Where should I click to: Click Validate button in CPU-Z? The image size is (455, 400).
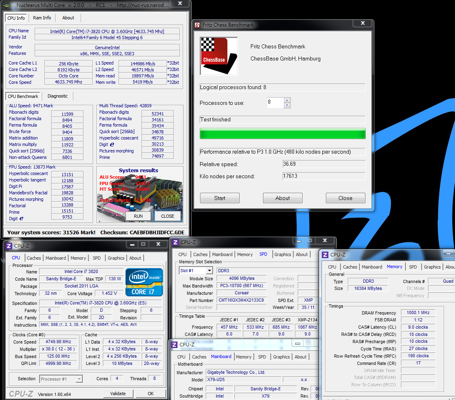[118, 394]
